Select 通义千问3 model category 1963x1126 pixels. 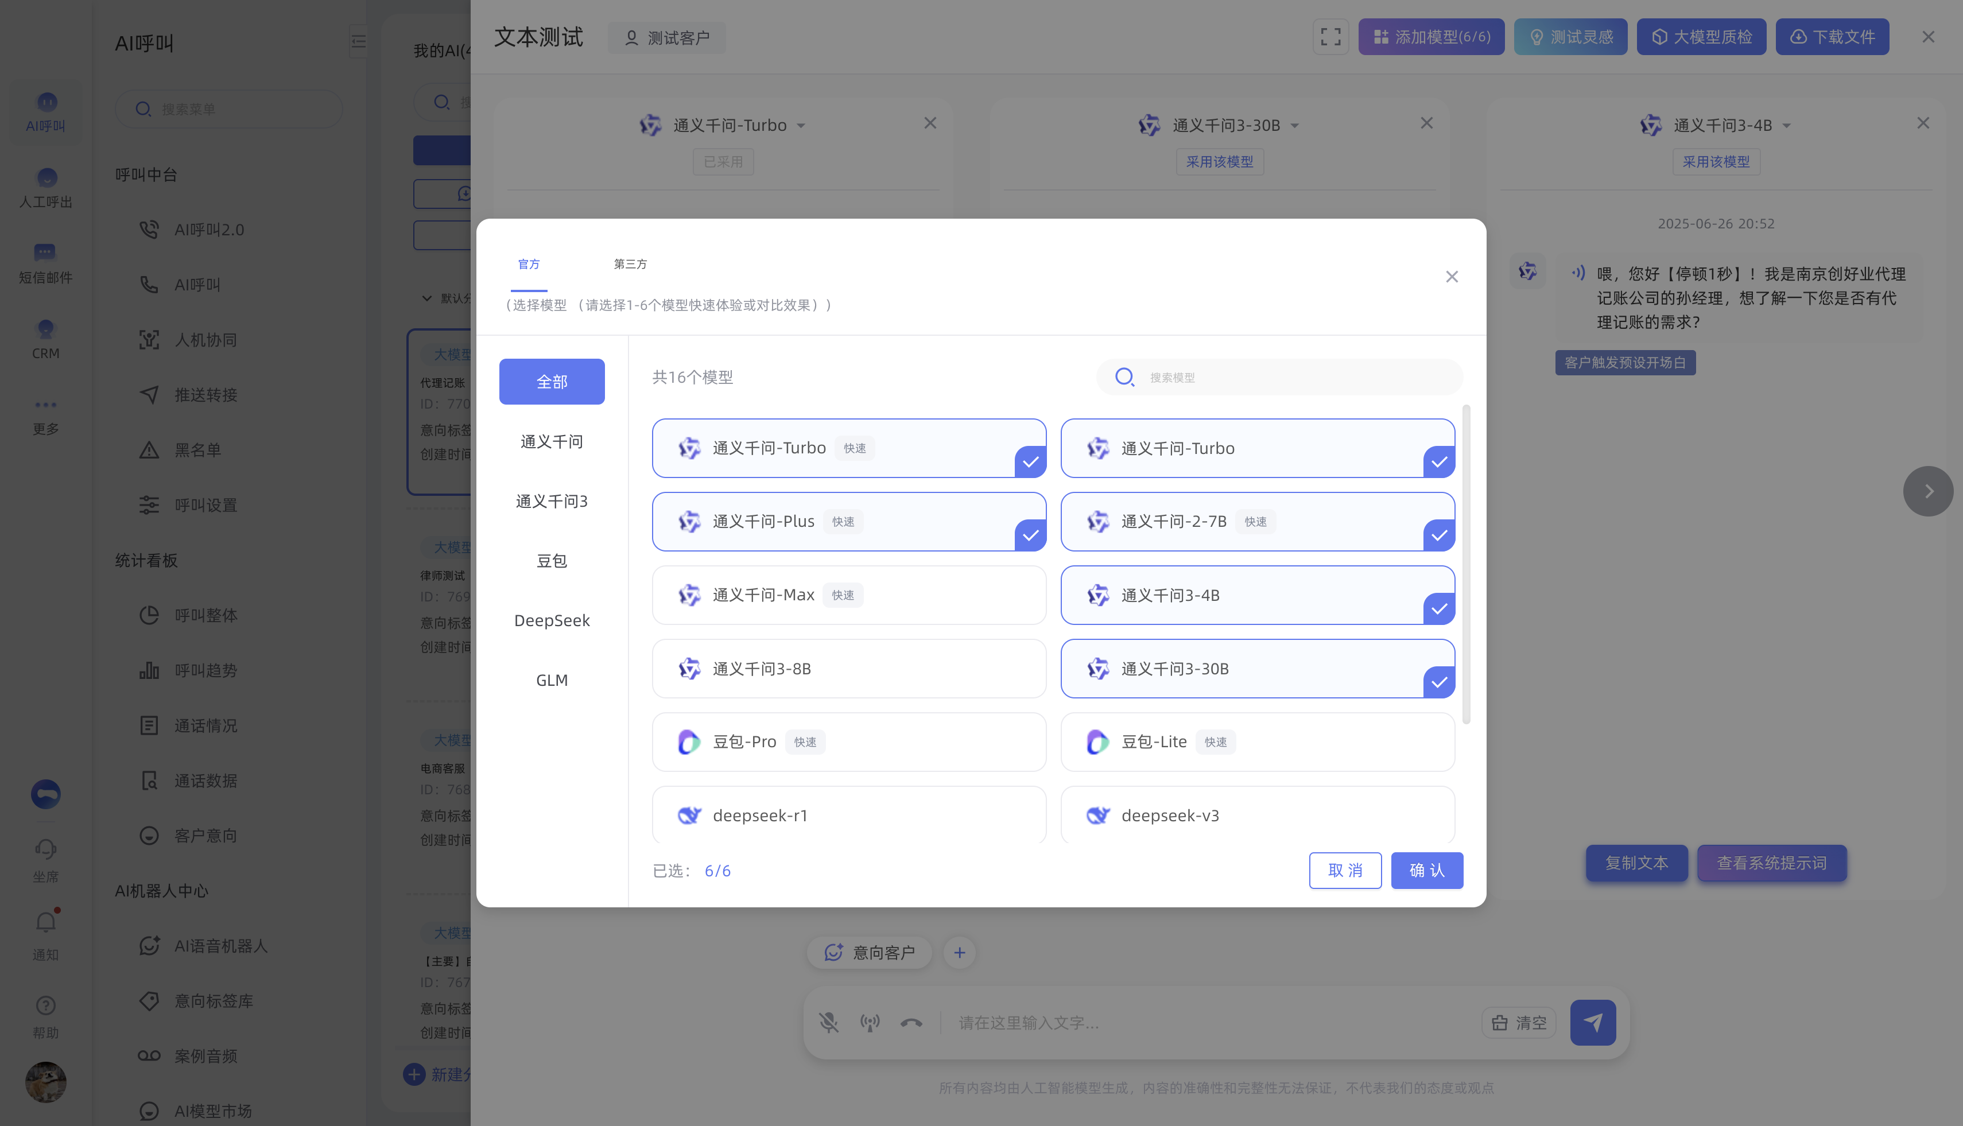(552, 501)
